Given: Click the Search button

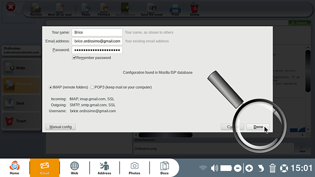Looking at the screenshot, I should 299,23.
